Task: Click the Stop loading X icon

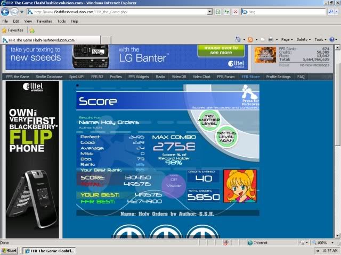Action: (x=235, y=11)
